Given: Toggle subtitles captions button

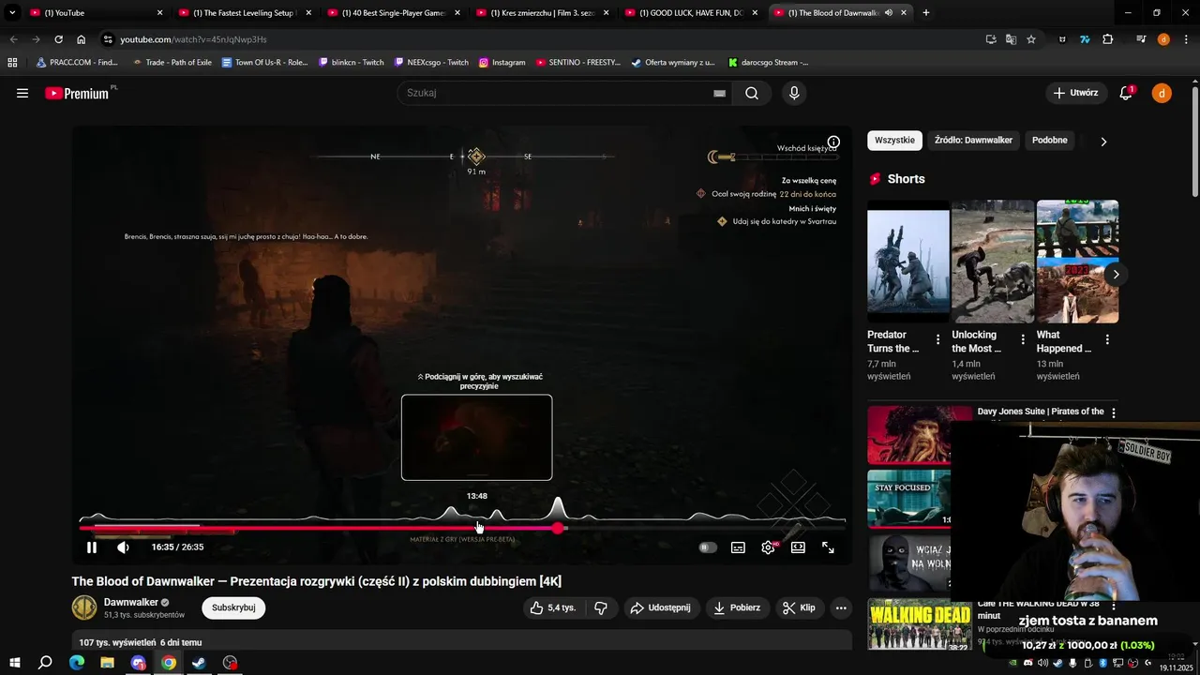Looking at the screenshot, I should coord(738,547).
